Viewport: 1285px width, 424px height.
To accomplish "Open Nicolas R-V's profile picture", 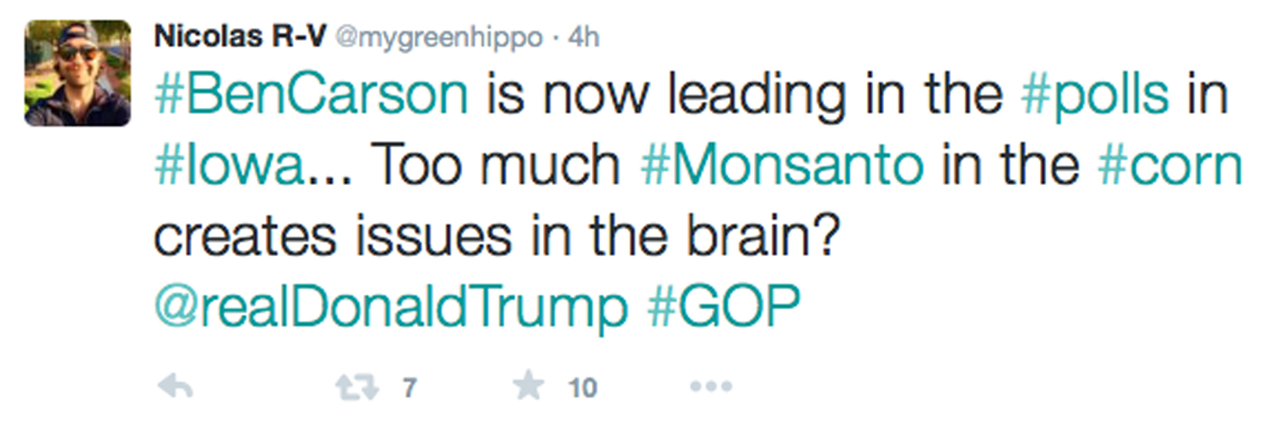I will 78,74.
